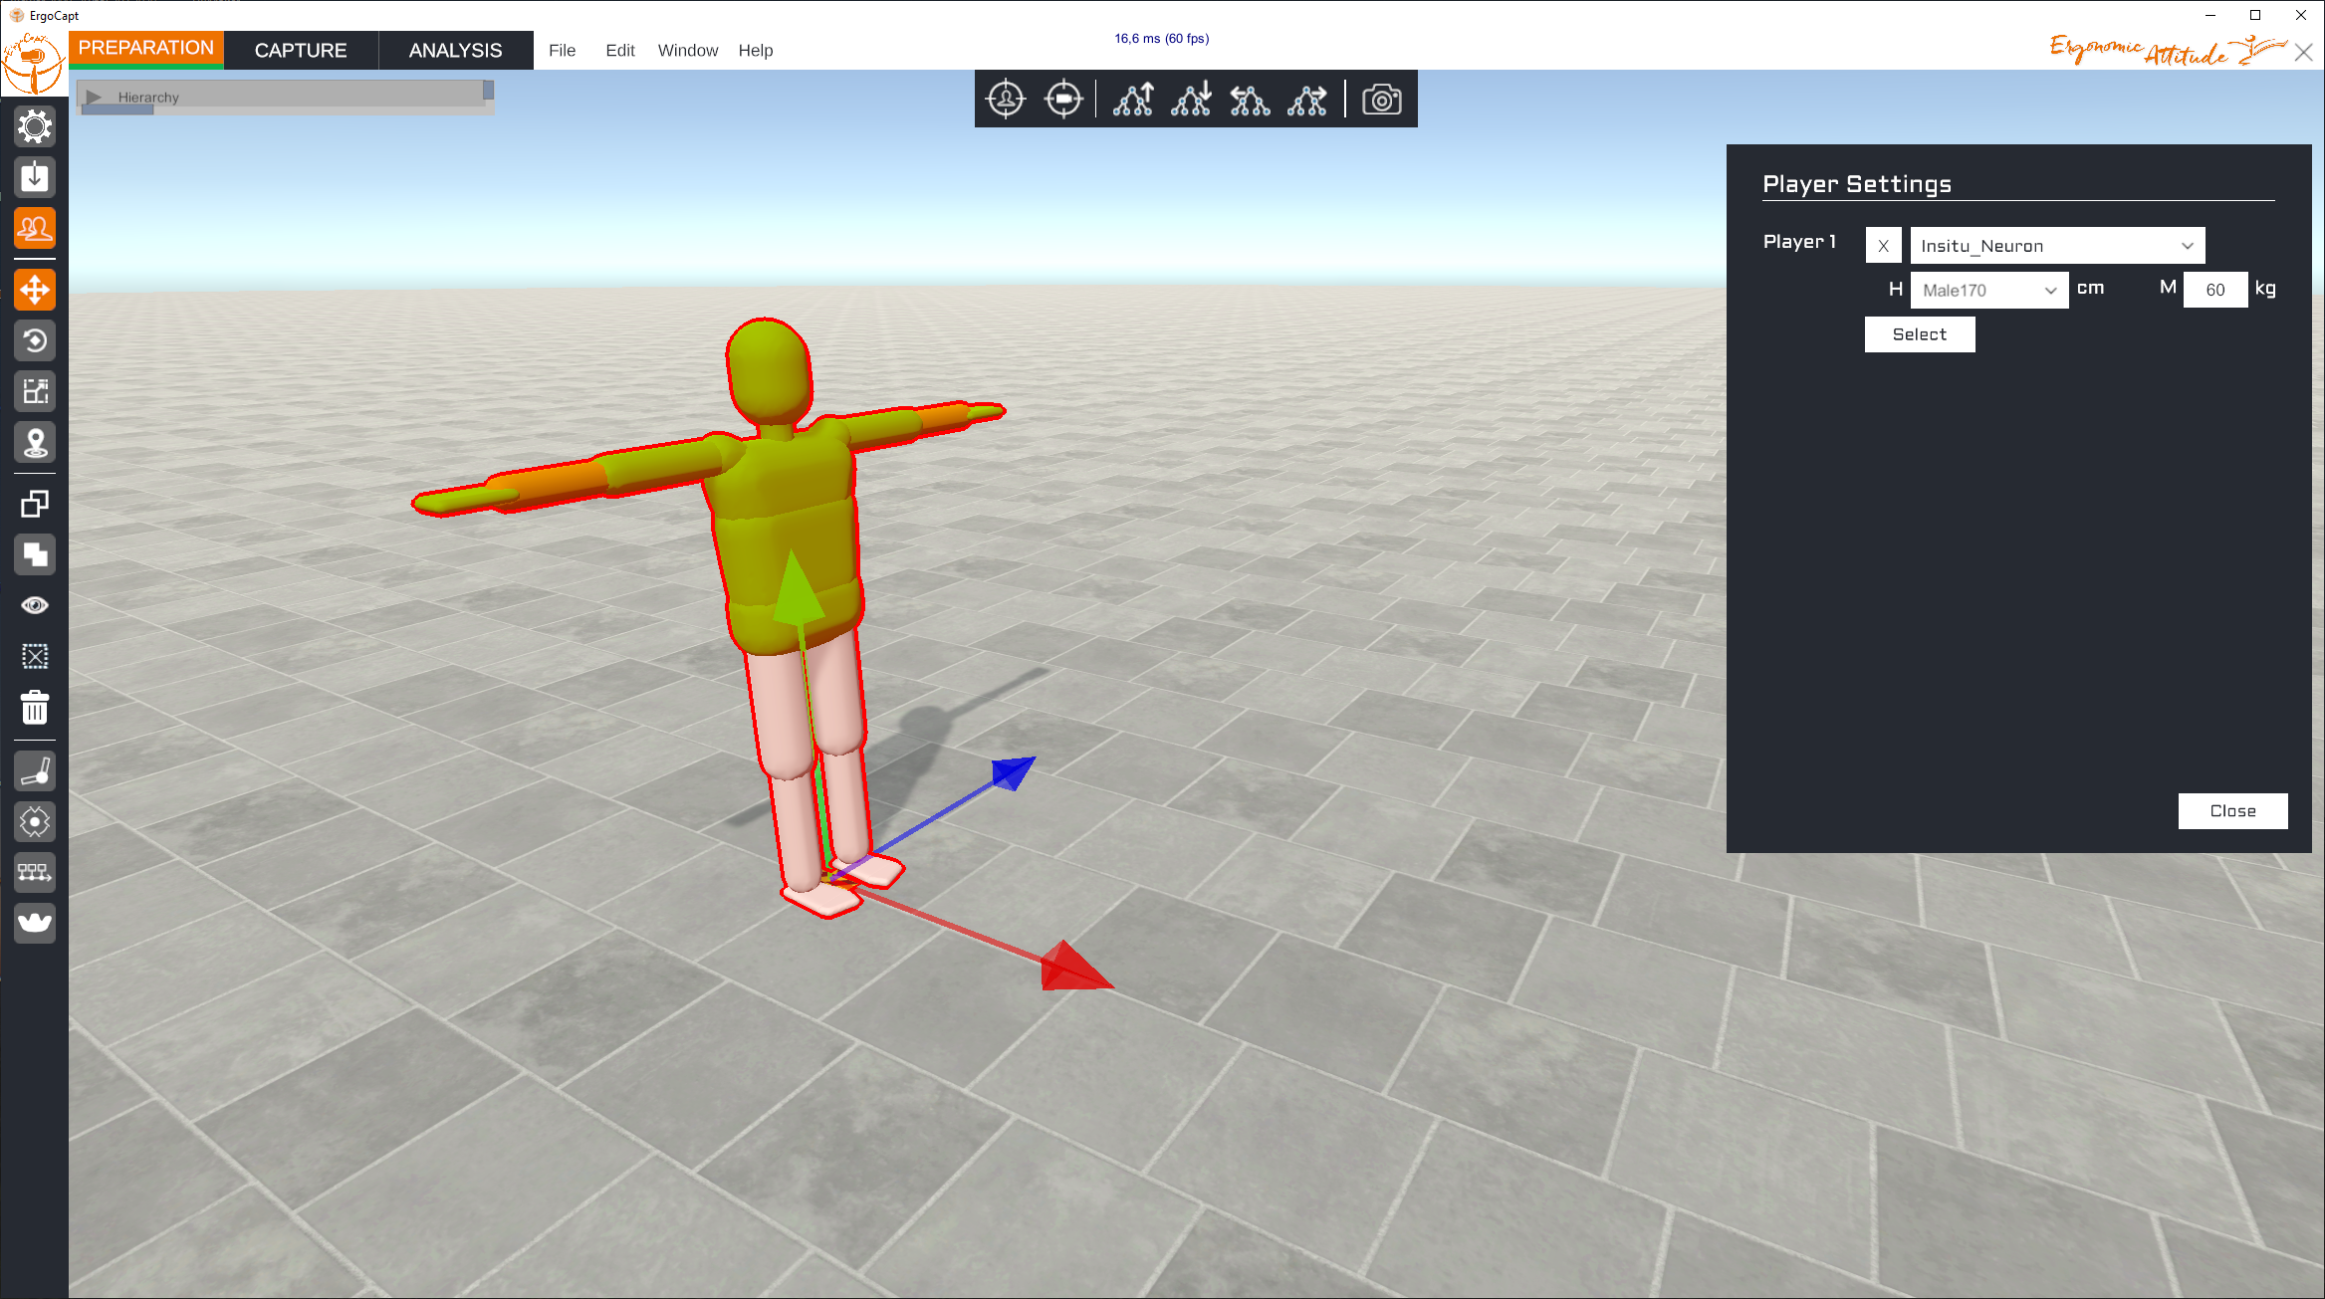Open the players icon in sidebar
Viewport: 2325px width, 1299px height.
click(35, 228)
